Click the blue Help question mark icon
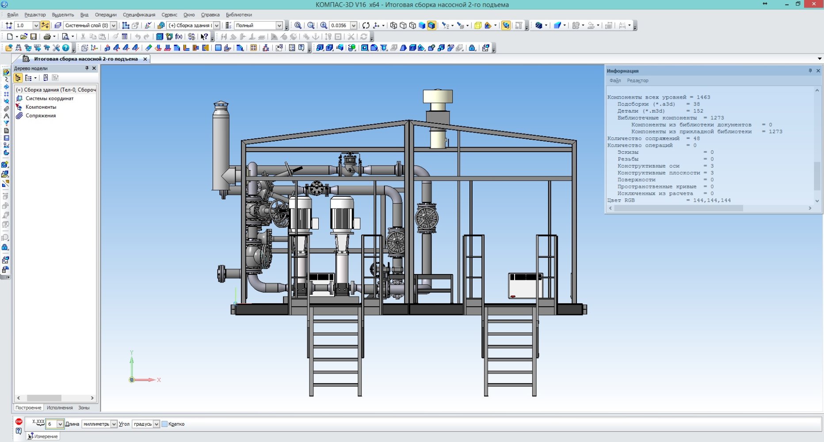This screenshot has width=824, height=442. (66, 48)
